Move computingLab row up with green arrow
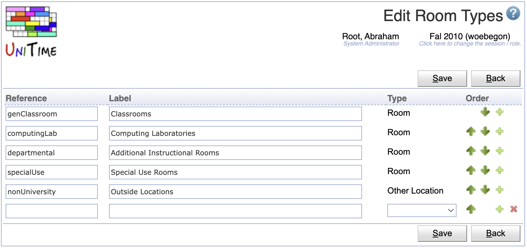 coord(471,132)
